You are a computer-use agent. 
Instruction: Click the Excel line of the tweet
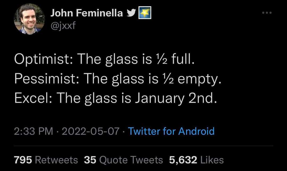point(115,98)
